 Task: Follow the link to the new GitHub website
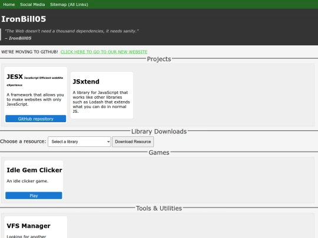click(104, 52)
